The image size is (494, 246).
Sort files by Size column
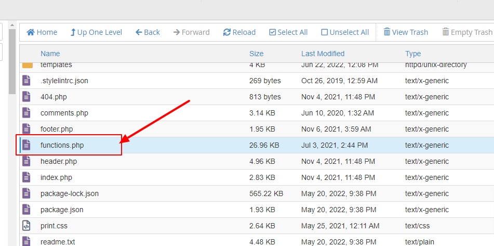tap(256, 54)
